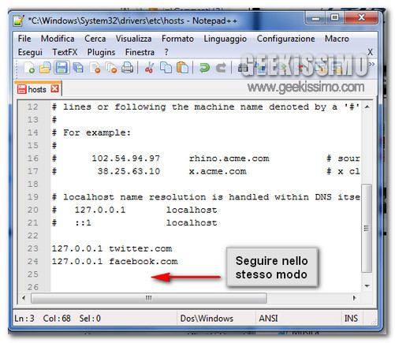Close hosts tab with red X
Image resolution: width=395 pixels, height=343 pixels.
point(55,88)
